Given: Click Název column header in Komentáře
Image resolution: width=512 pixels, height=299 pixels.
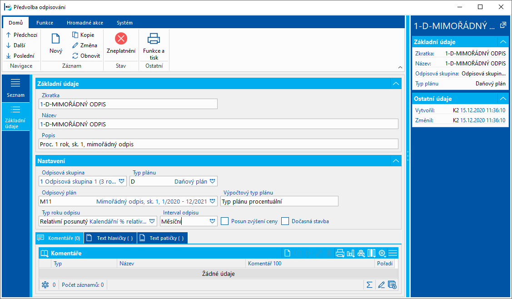Looking at the screenshot, I should coord(181,264).
